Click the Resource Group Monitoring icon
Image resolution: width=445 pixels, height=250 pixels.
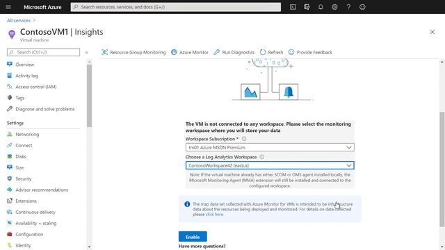pos(105,52)
